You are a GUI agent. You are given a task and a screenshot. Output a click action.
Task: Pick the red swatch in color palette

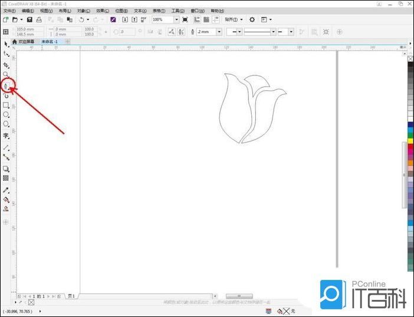tap(410, 147)
